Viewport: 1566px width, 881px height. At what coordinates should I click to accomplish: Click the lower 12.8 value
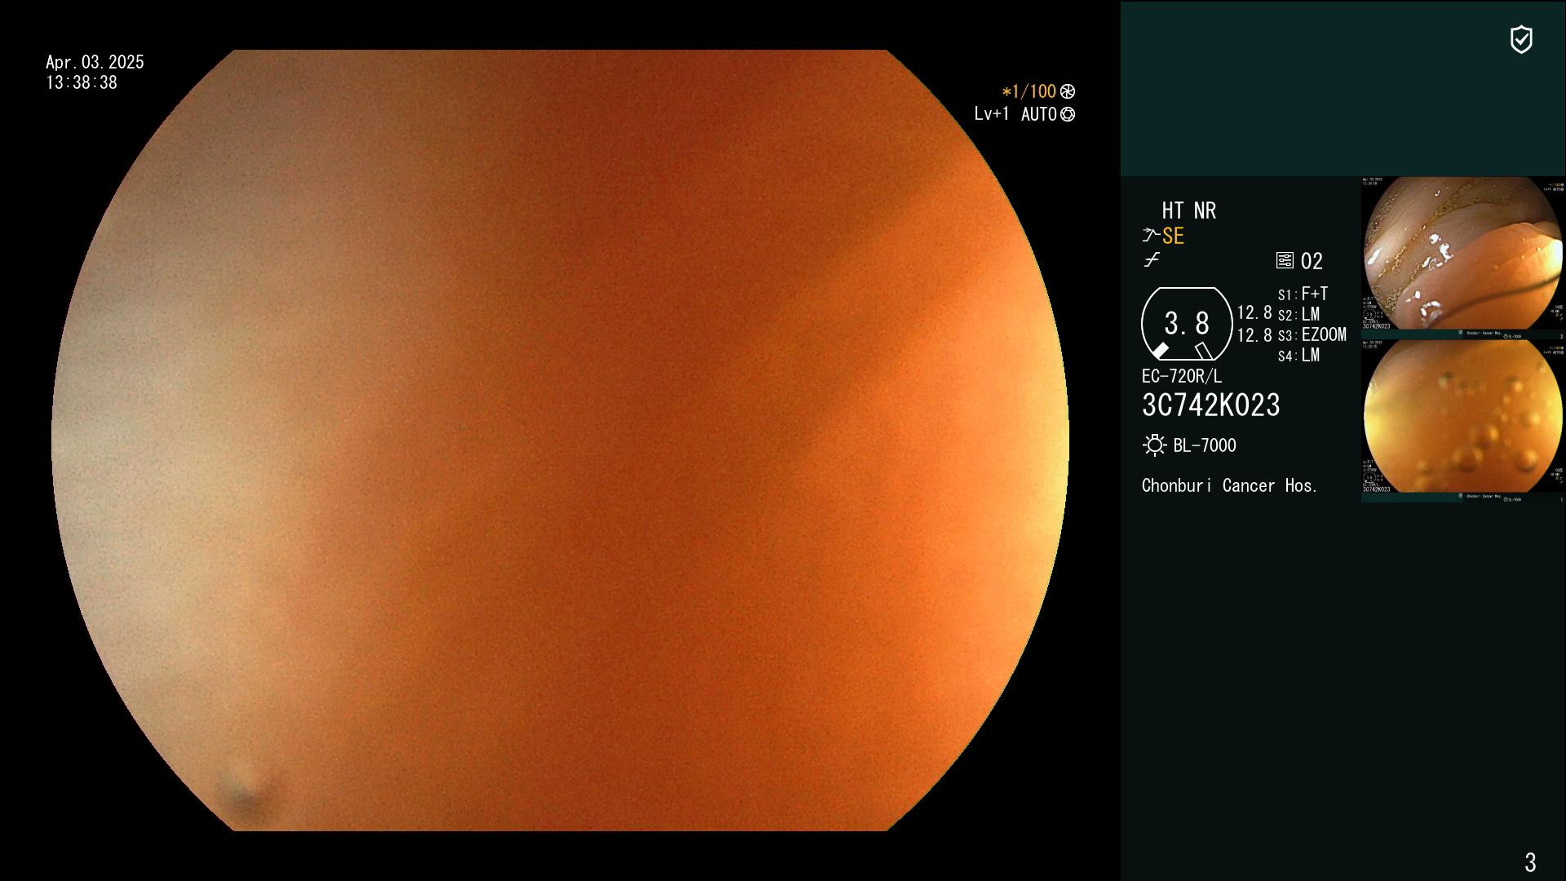(x=1254, y=334)
